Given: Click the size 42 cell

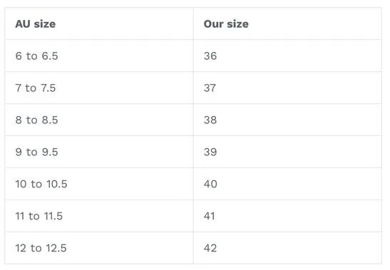Looking at the screenshot, I should (287, 248).
